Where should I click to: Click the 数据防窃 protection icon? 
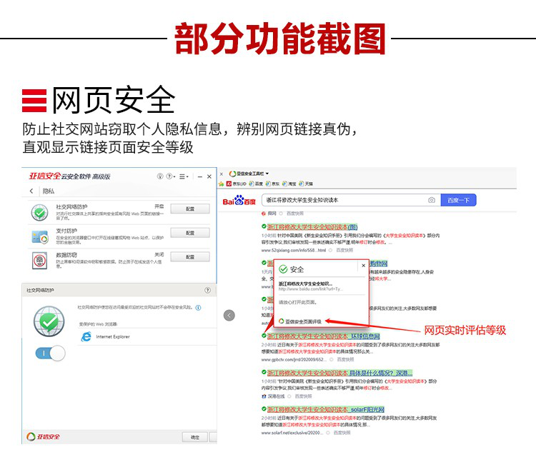pyautogui.click(x=39, y=260)
